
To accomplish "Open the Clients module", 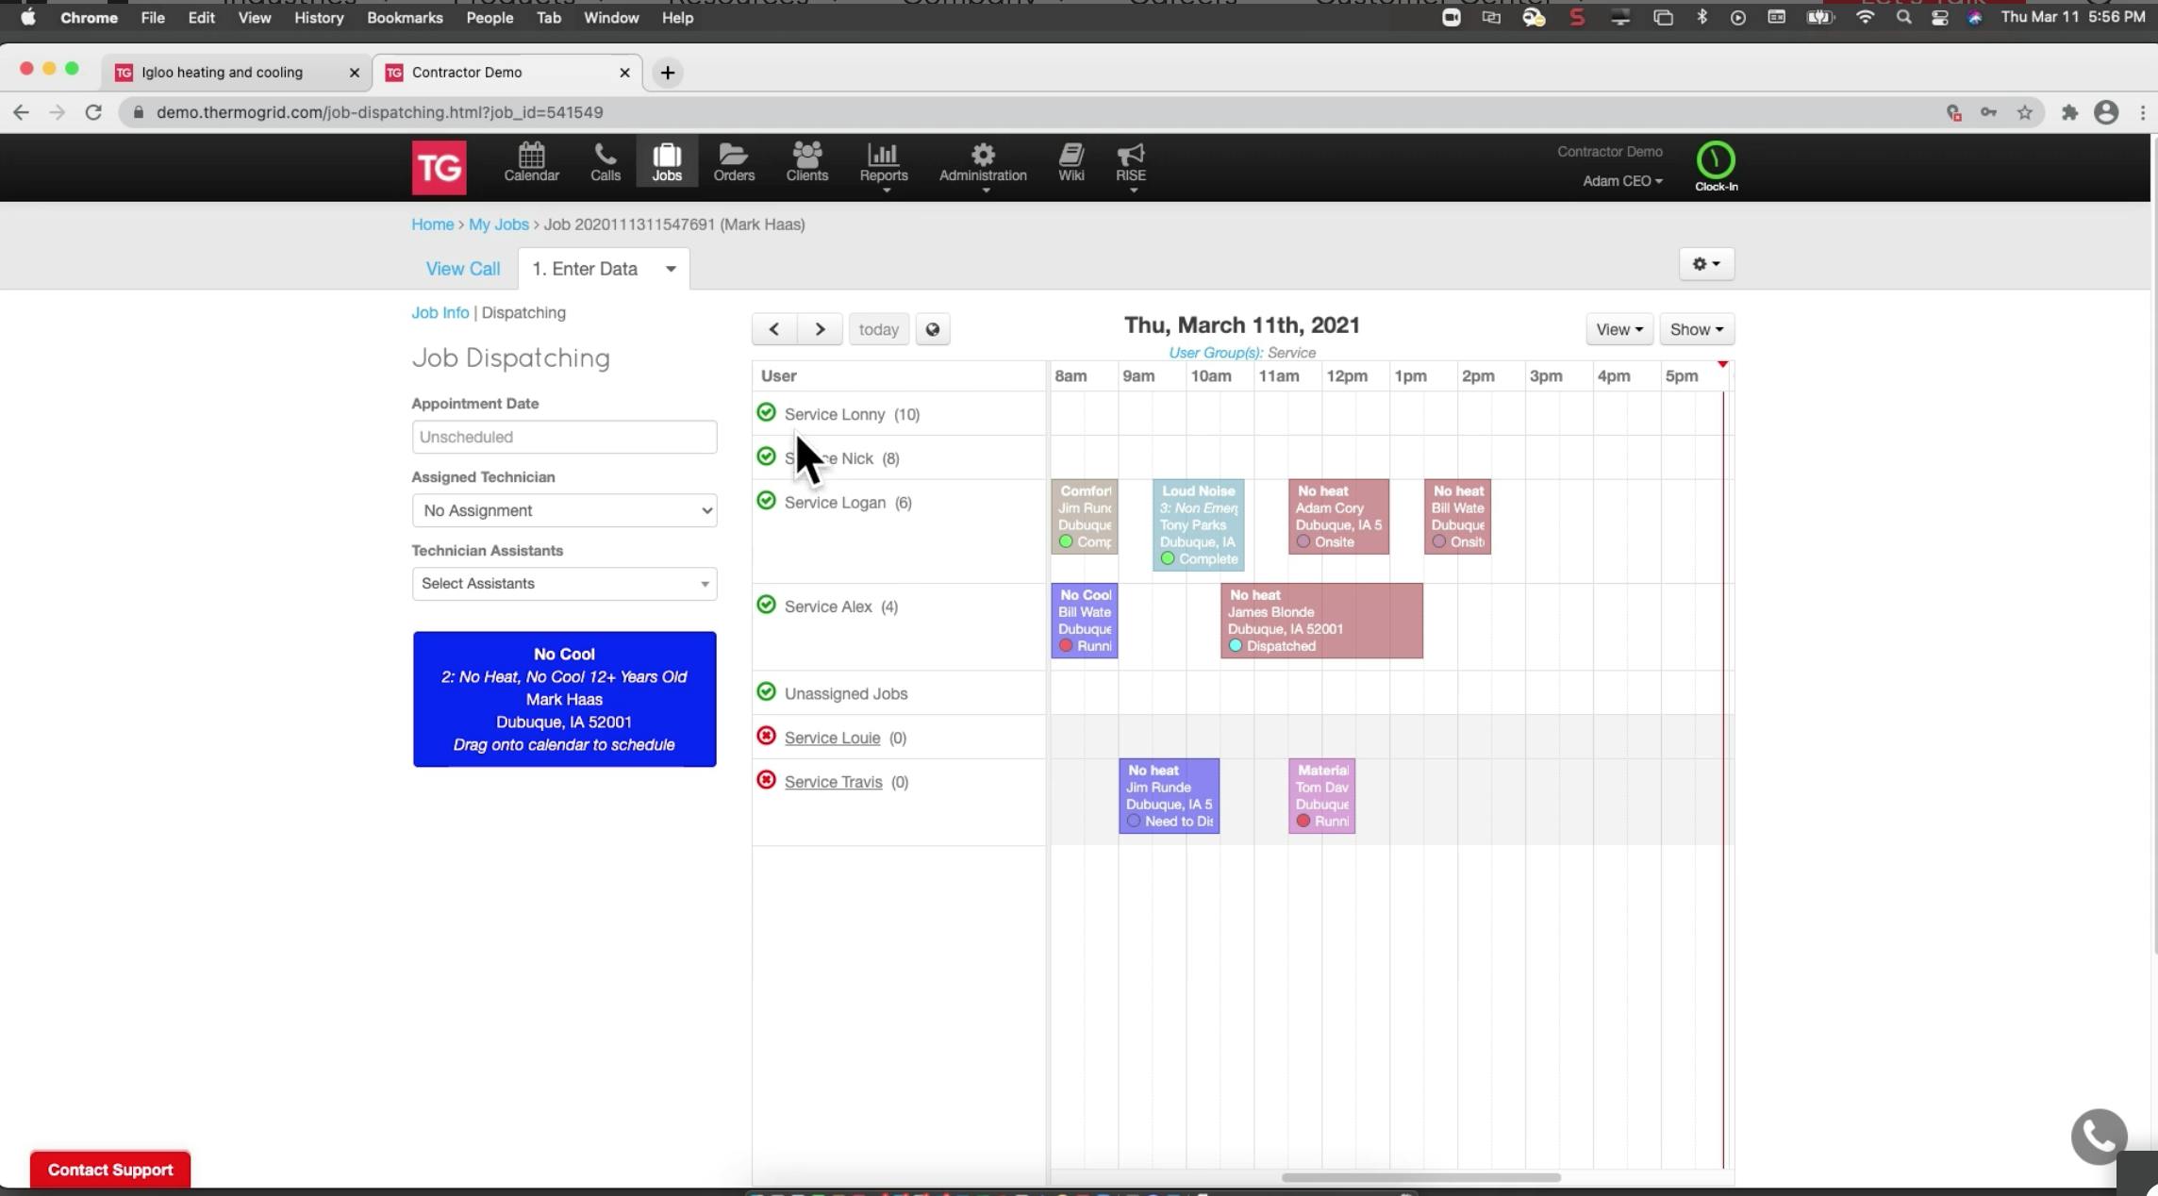I will click(x=806, y=162).
